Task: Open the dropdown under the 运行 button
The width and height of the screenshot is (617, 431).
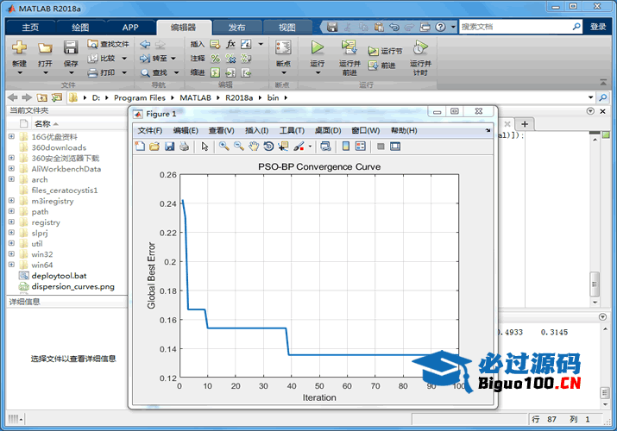Action: click(318, 72)
